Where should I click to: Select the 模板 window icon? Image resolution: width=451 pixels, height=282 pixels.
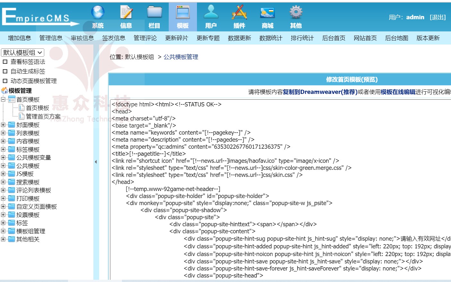click(183, 12)
